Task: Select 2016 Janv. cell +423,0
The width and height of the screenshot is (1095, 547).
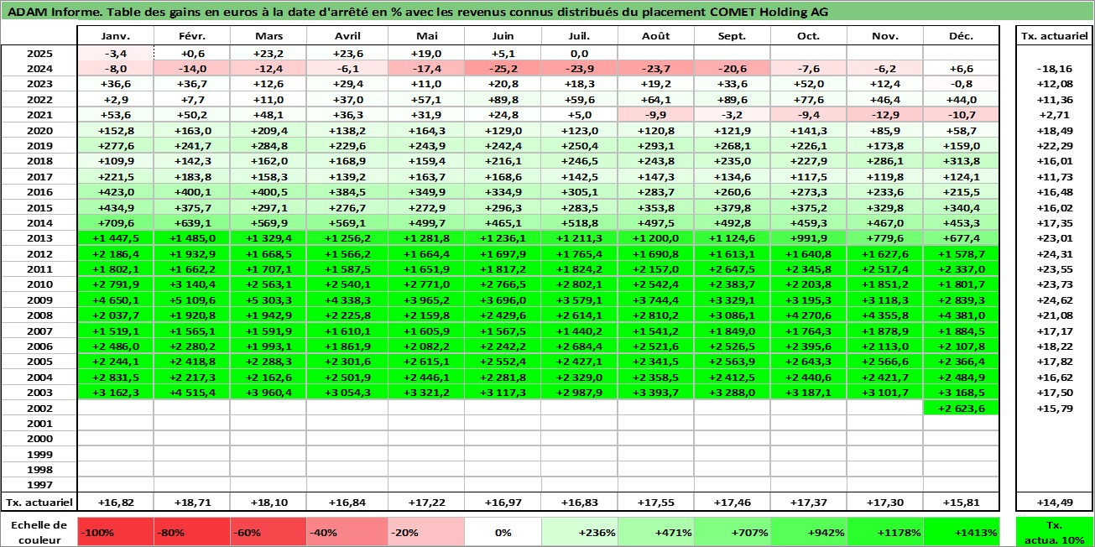Action: tap(116, 192)
